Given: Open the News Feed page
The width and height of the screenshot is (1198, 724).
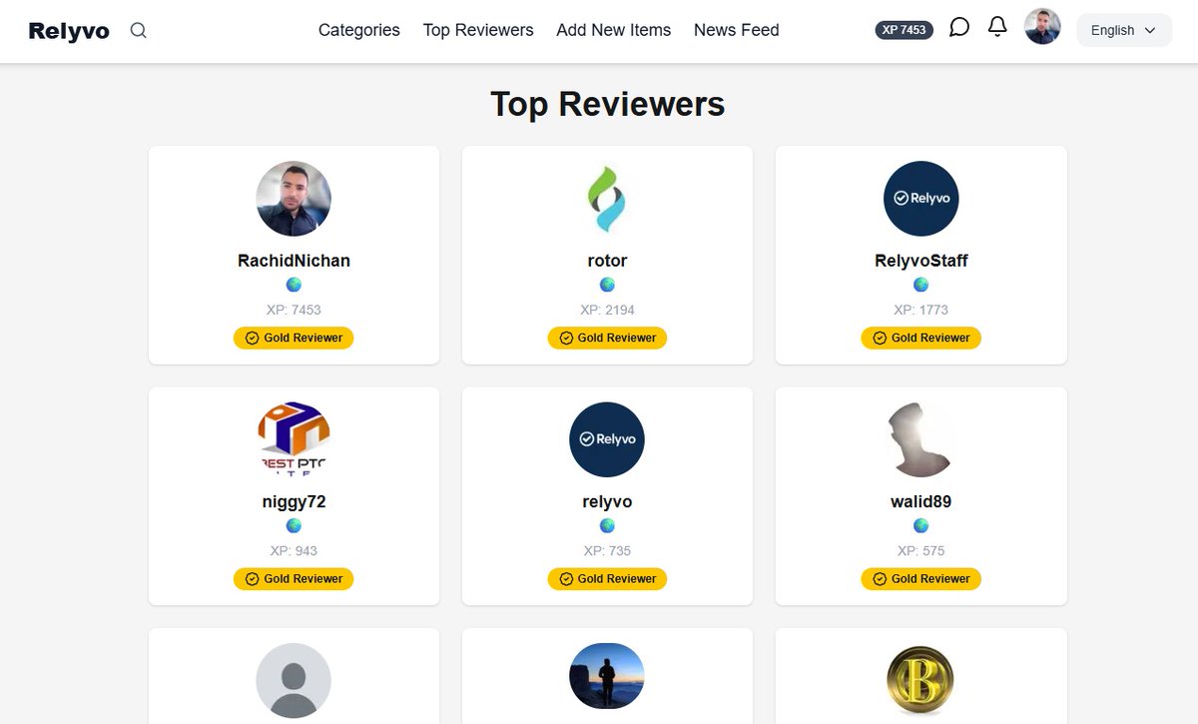Looking at the screenshot, I should pos(737,30).
